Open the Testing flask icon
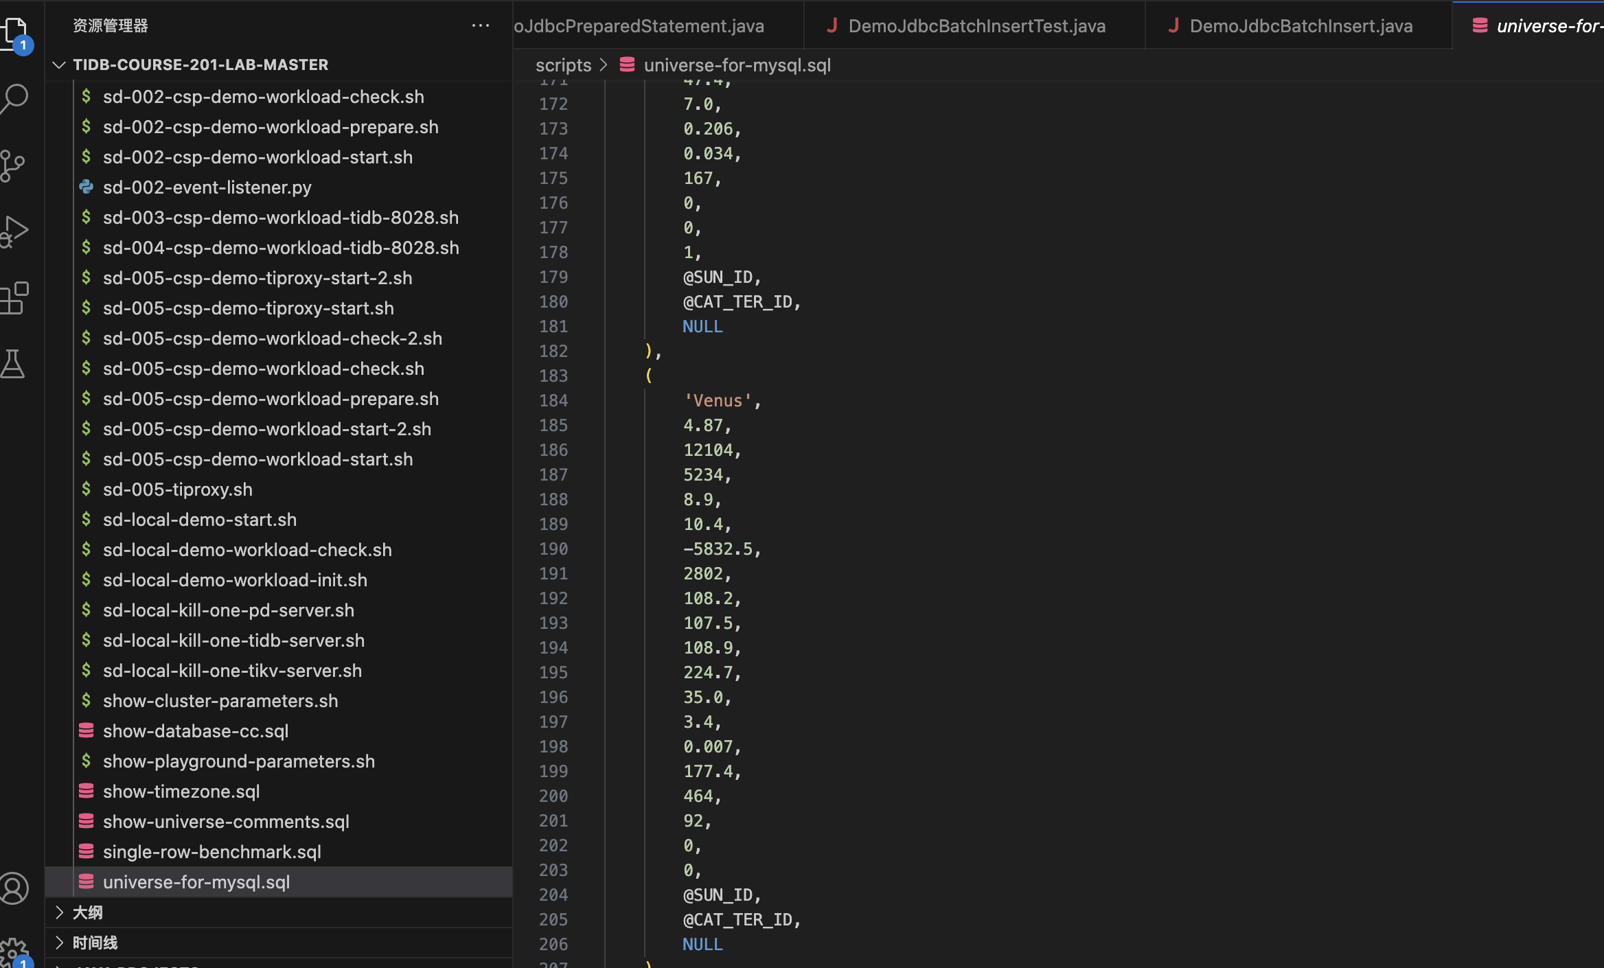The image size is (1604, 968). click(x=14, y=364)
